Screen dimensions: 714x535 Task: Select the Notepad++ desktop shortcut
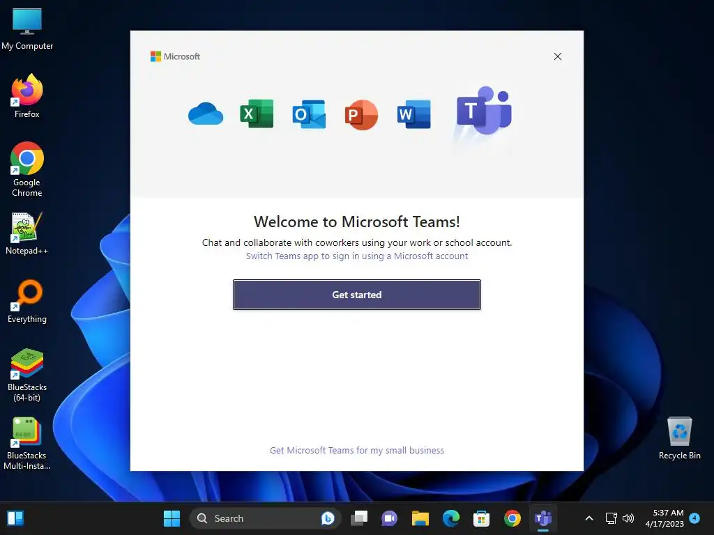(x=27, y=233)
